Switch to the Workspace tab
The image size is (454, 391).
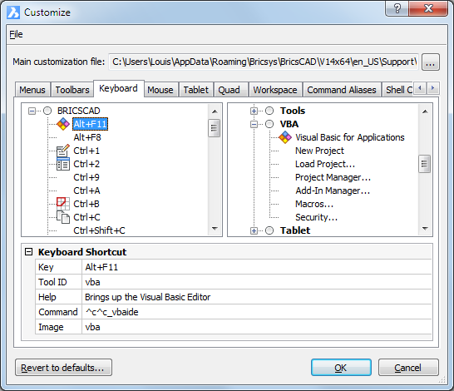[x=275, y=90]
